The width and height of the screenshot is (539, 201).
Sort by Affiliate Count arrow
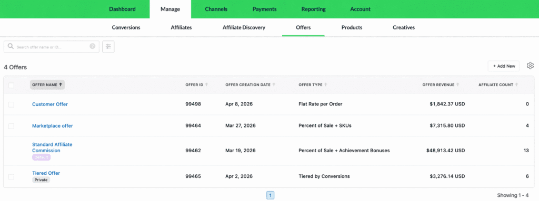tap(516, 84)
